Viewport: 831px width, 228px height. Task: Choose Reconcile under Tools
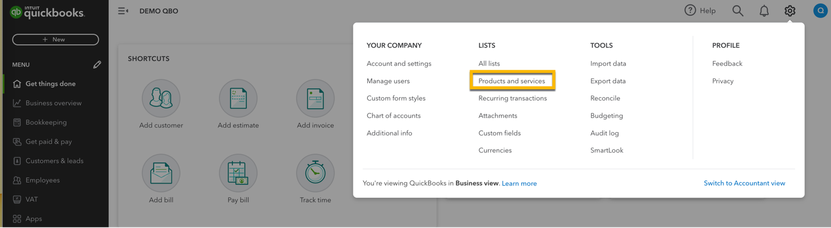coord(605,98)
